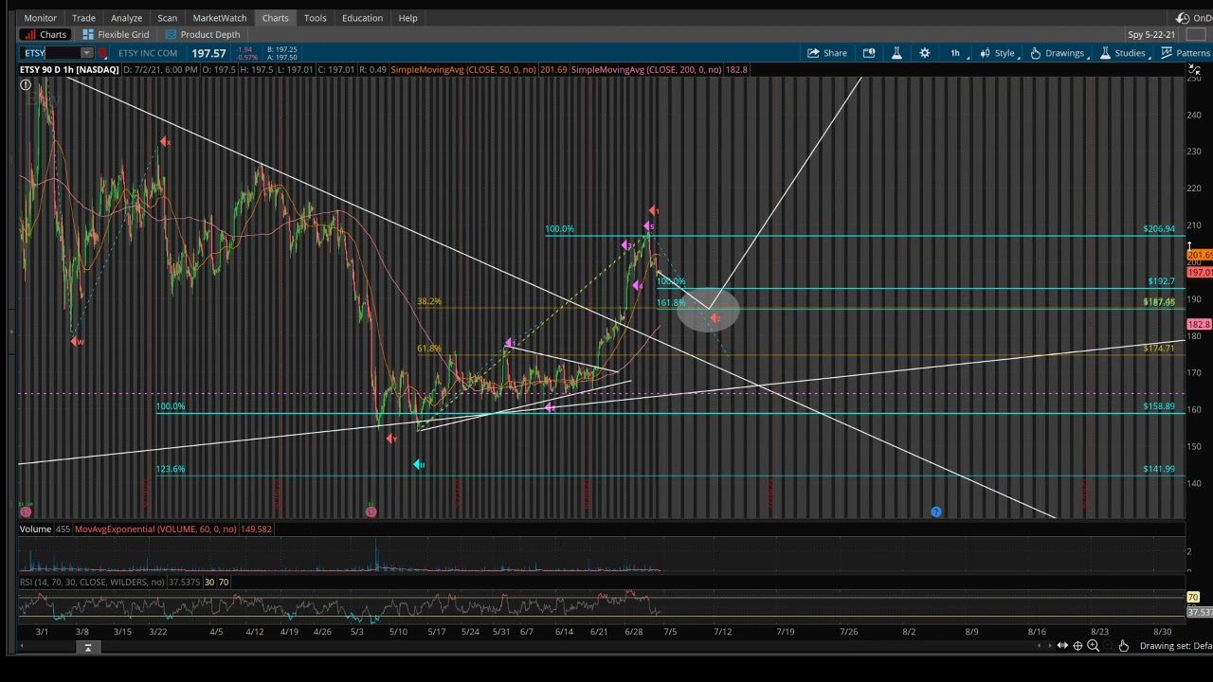Click the Edit studies flask icon
Viewport: 1213px width, 682px height.
point(896,53)
